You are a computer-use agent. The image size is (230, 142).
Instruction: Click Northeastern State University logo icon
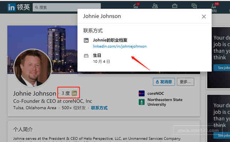141,102
